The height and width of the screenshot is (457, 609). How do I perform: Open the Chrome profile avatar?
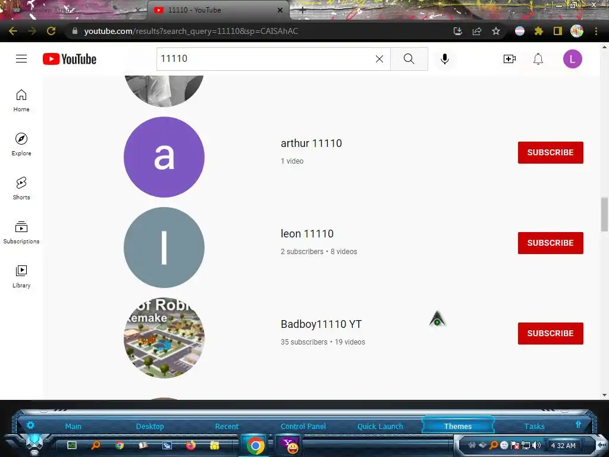[x=577, y=31]
